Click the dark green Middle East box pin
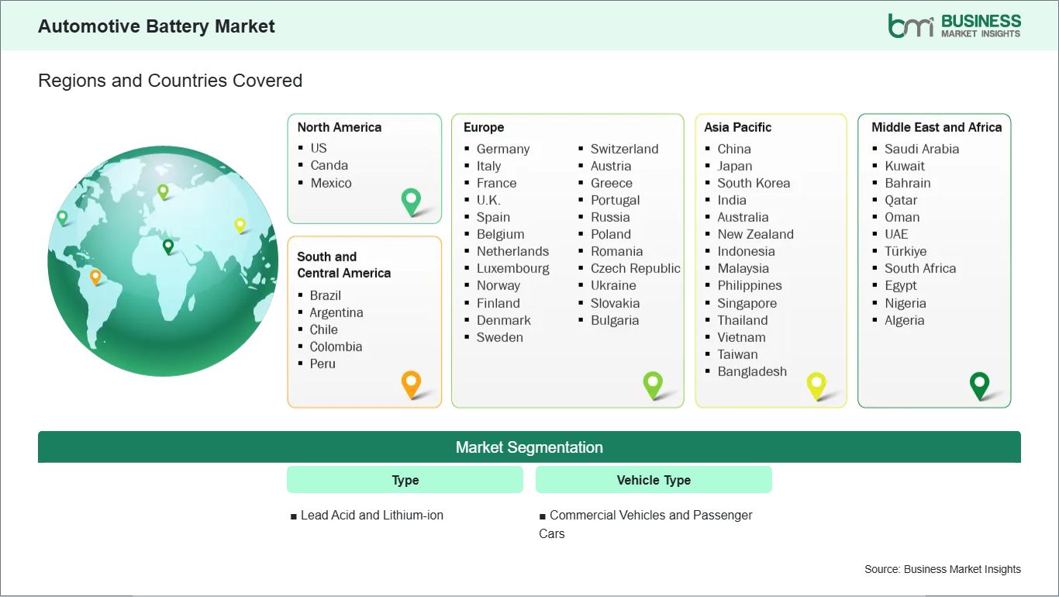 pos(980,383)
